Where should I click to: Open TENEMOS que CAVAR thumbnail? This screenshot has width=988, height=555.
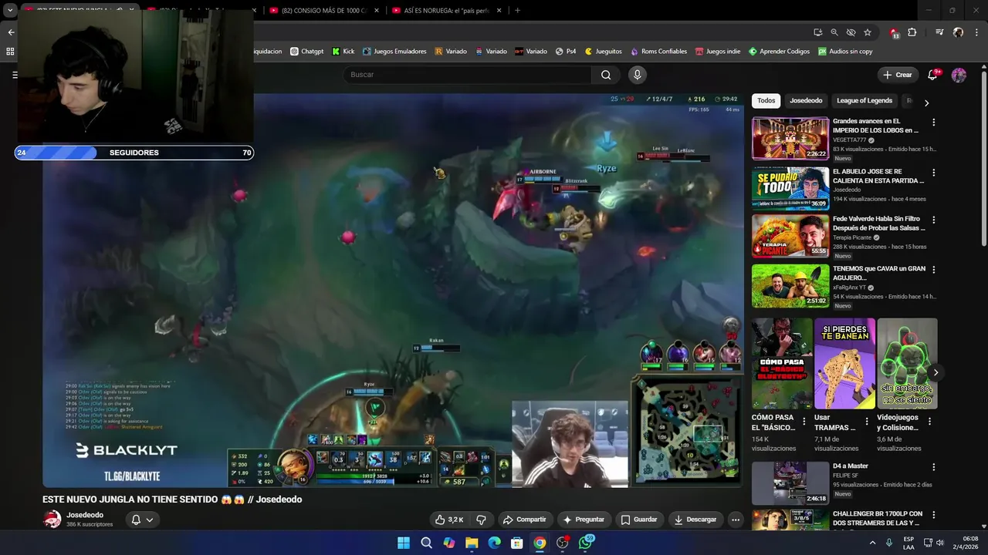pos(790,286)
